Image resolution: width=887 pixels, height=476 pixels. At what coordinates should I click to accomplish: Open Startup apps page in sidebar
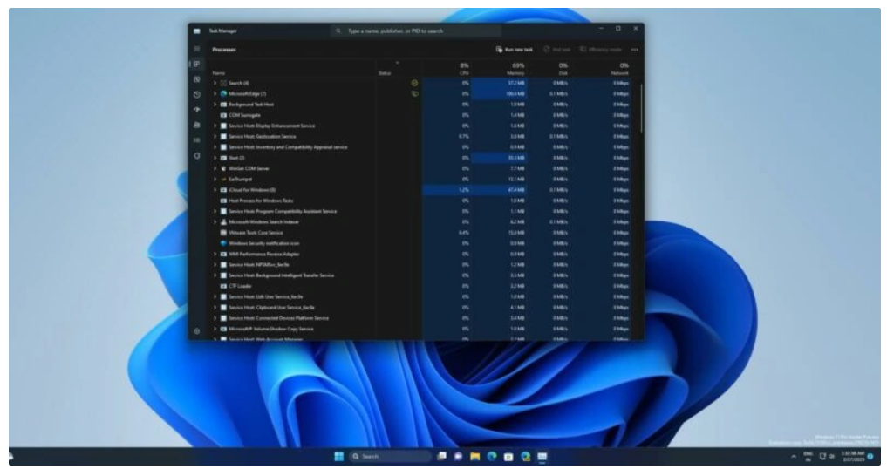pos(197,110)
